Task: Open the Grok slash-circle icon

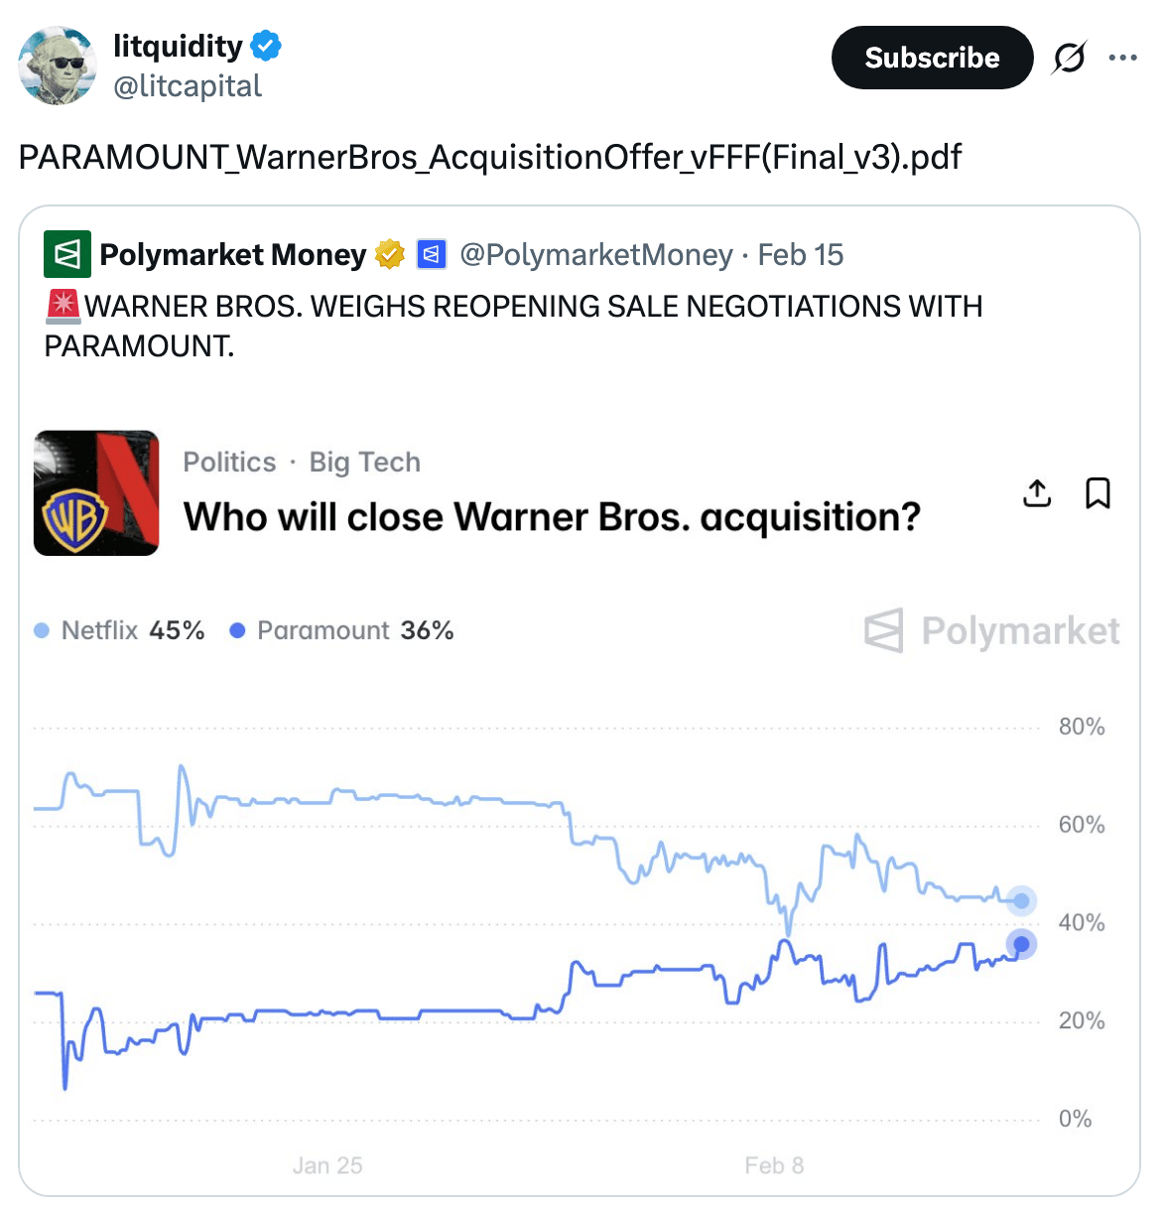Action: 1069,58
